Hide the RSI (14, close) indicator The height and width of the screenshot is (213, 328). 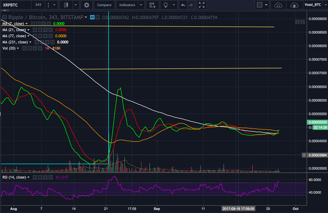[35, 177]
